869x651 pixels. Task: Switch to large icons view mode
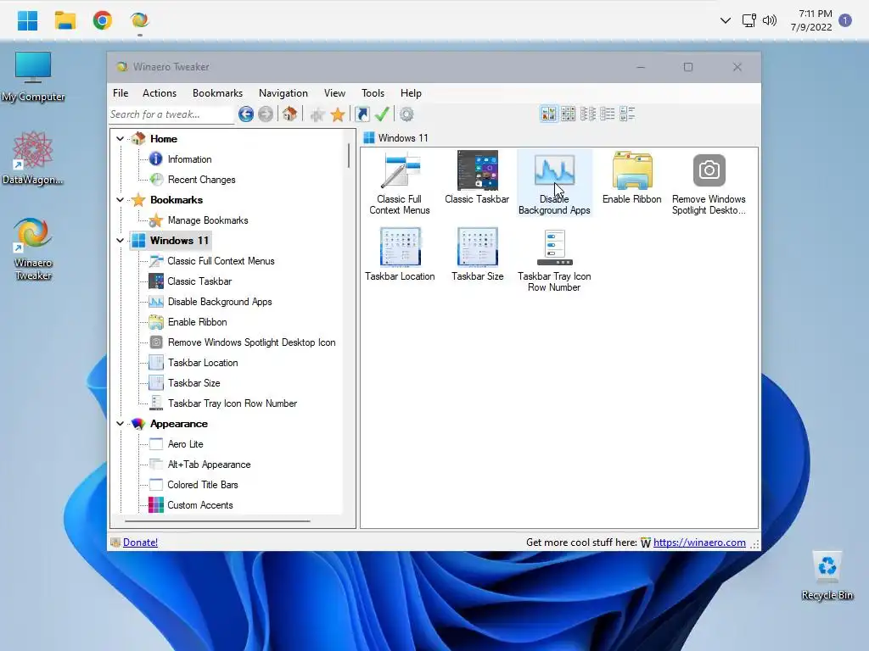[549, 114]
